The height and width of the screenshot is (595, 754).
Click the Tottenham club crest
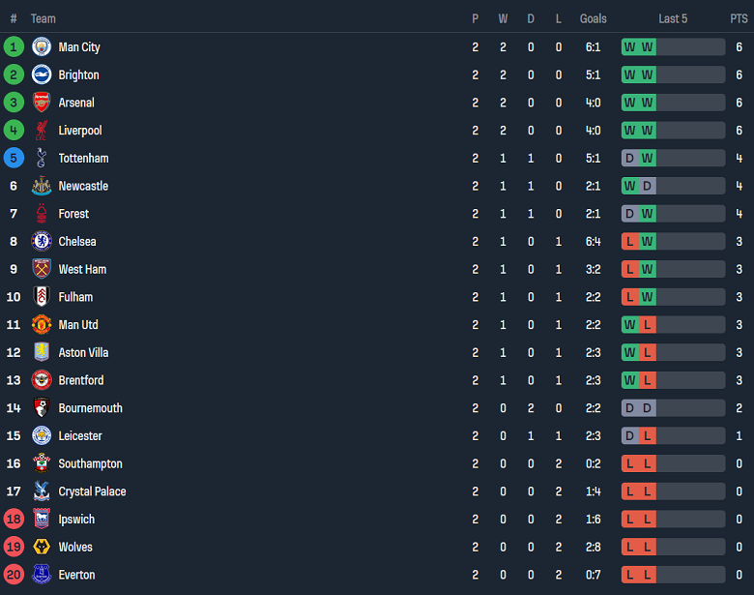pyautogui.click(x=42, y=159)
